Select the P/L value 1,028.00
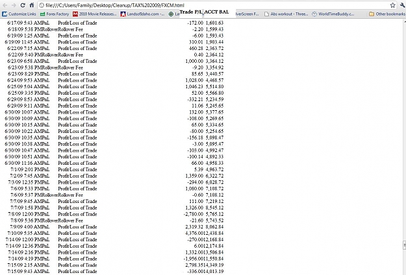 (x=194, y=80)
